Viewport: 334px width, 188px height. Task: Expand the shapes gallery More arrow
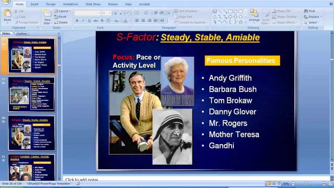246,22
